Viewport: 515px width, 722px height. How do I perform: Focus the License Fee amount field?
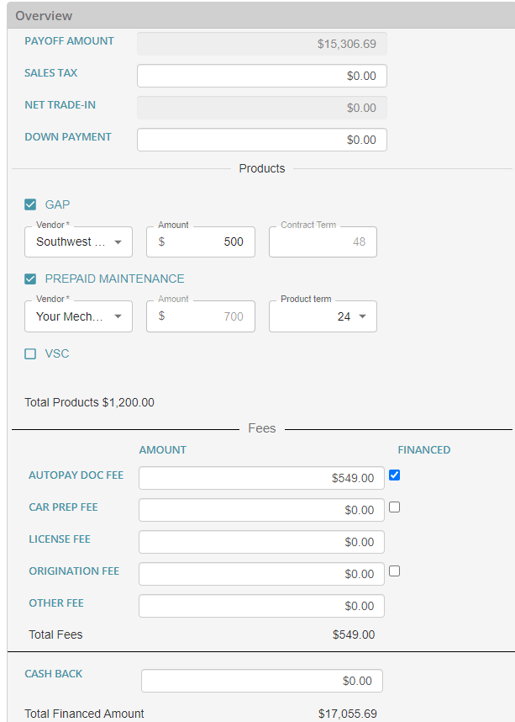(261, 542)
